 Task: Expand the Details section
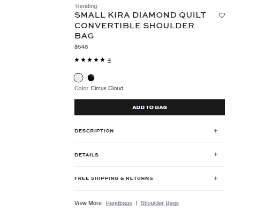pos(149,155)
